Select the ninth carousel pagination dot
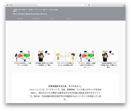 (x=73, y=71)
